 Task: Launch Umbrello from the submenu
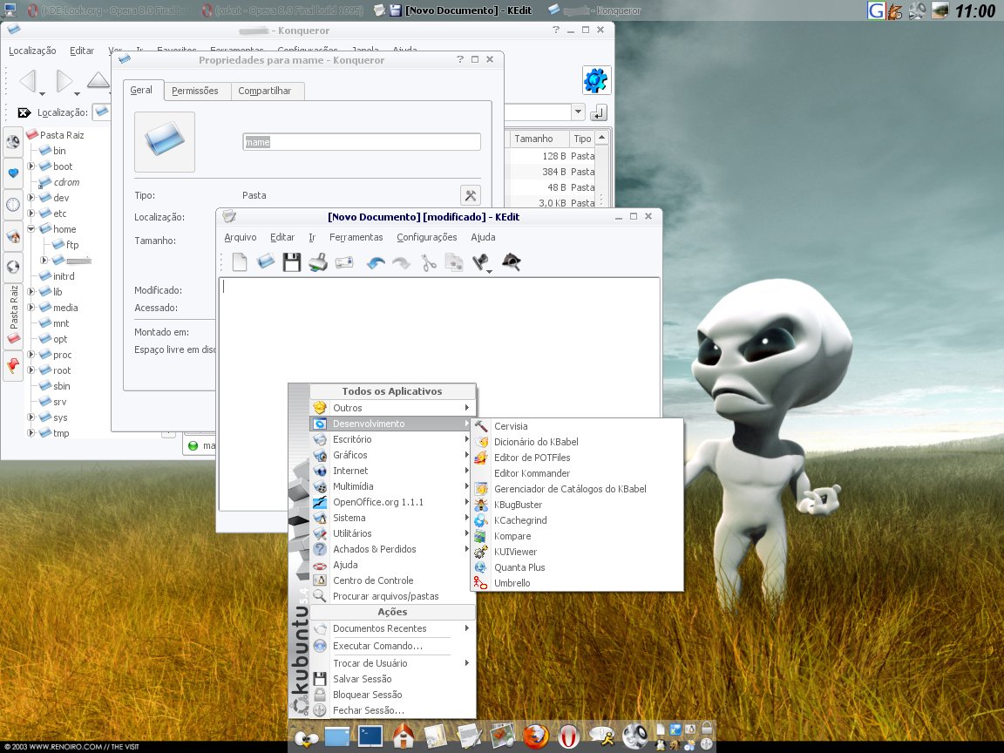coord(578,583)
